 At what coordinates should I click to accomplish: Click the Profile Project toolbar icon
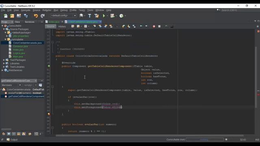point(121,16)
